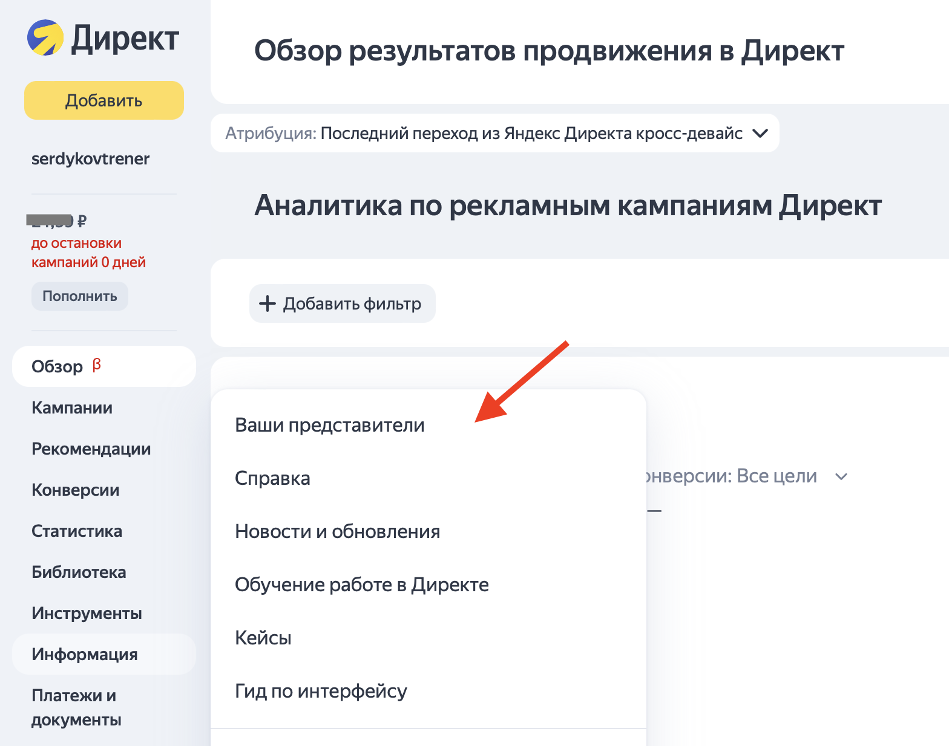Viewport: 949px width, 746px height.
Task: Click the Аналитика по рекламным кампаниям heading
Action: click(x=568, y=206)
